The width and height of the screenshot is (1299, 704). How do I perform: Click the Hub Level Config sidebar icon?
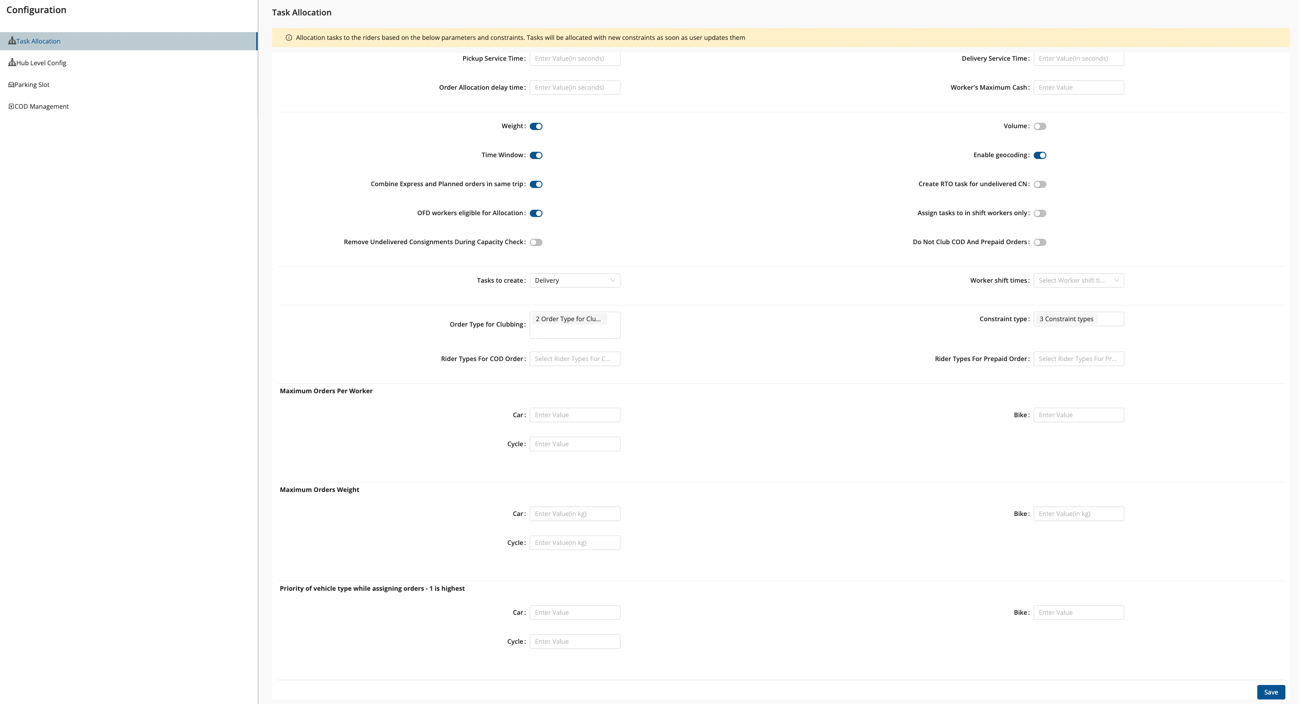click(x=12, y=63)
